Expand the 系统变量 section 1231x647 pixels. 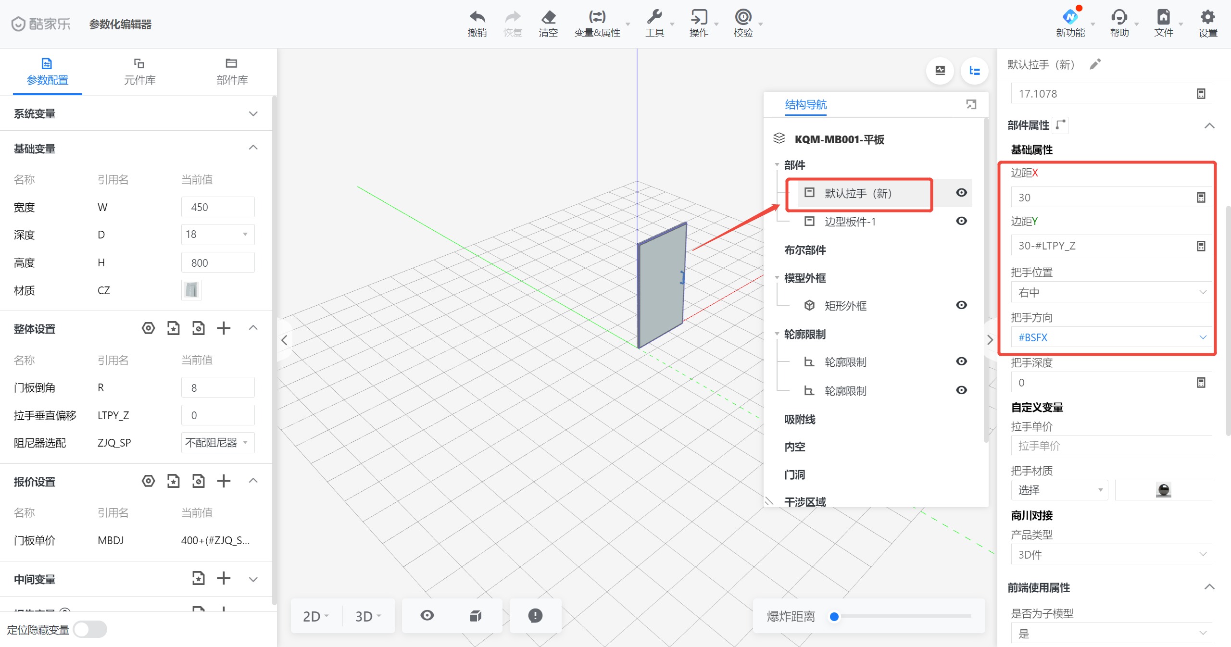(253, 114)
